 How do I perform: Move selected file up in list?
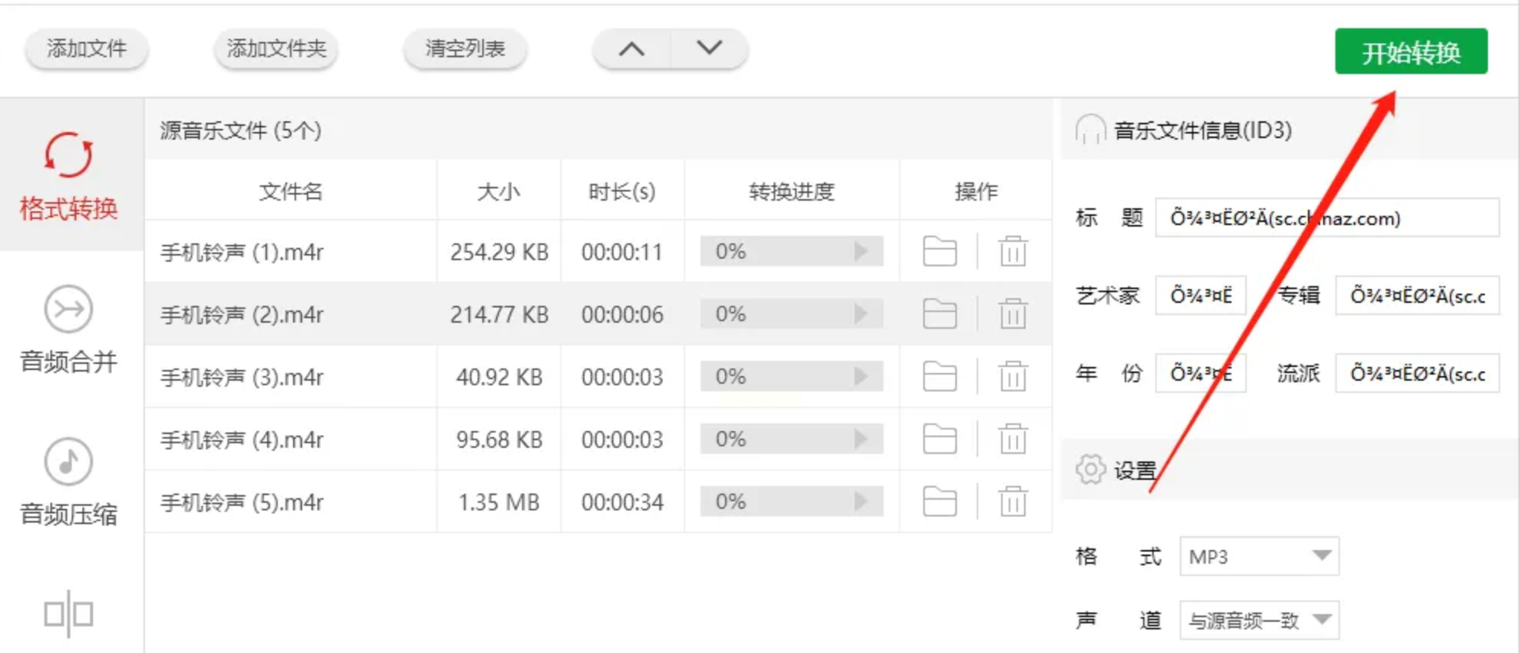coord(632,50)
